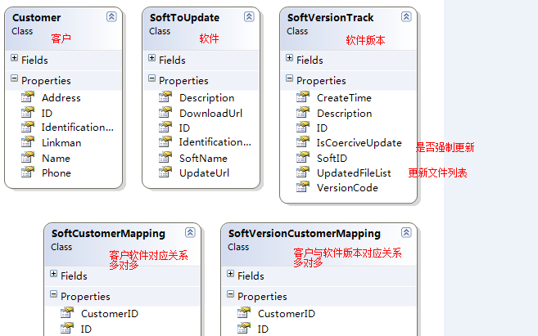Select the Linkman property text
538x336 pixels.
[61, 142]
